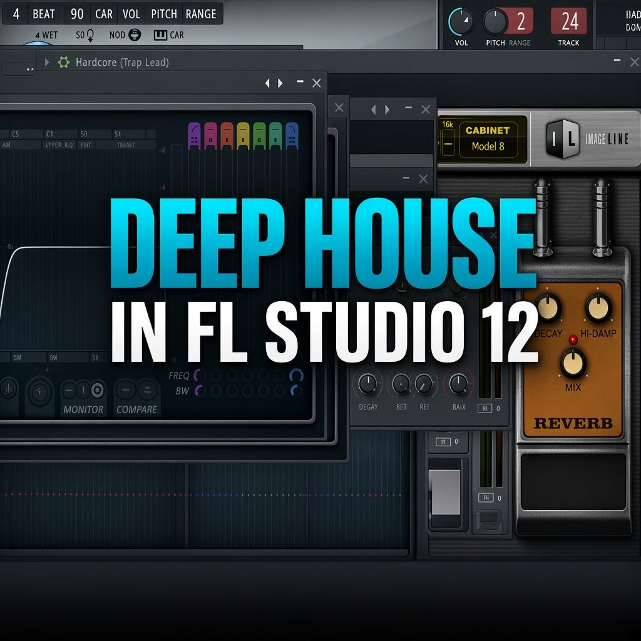Click previous preset arrow in middle plugin window

point(373,110)
